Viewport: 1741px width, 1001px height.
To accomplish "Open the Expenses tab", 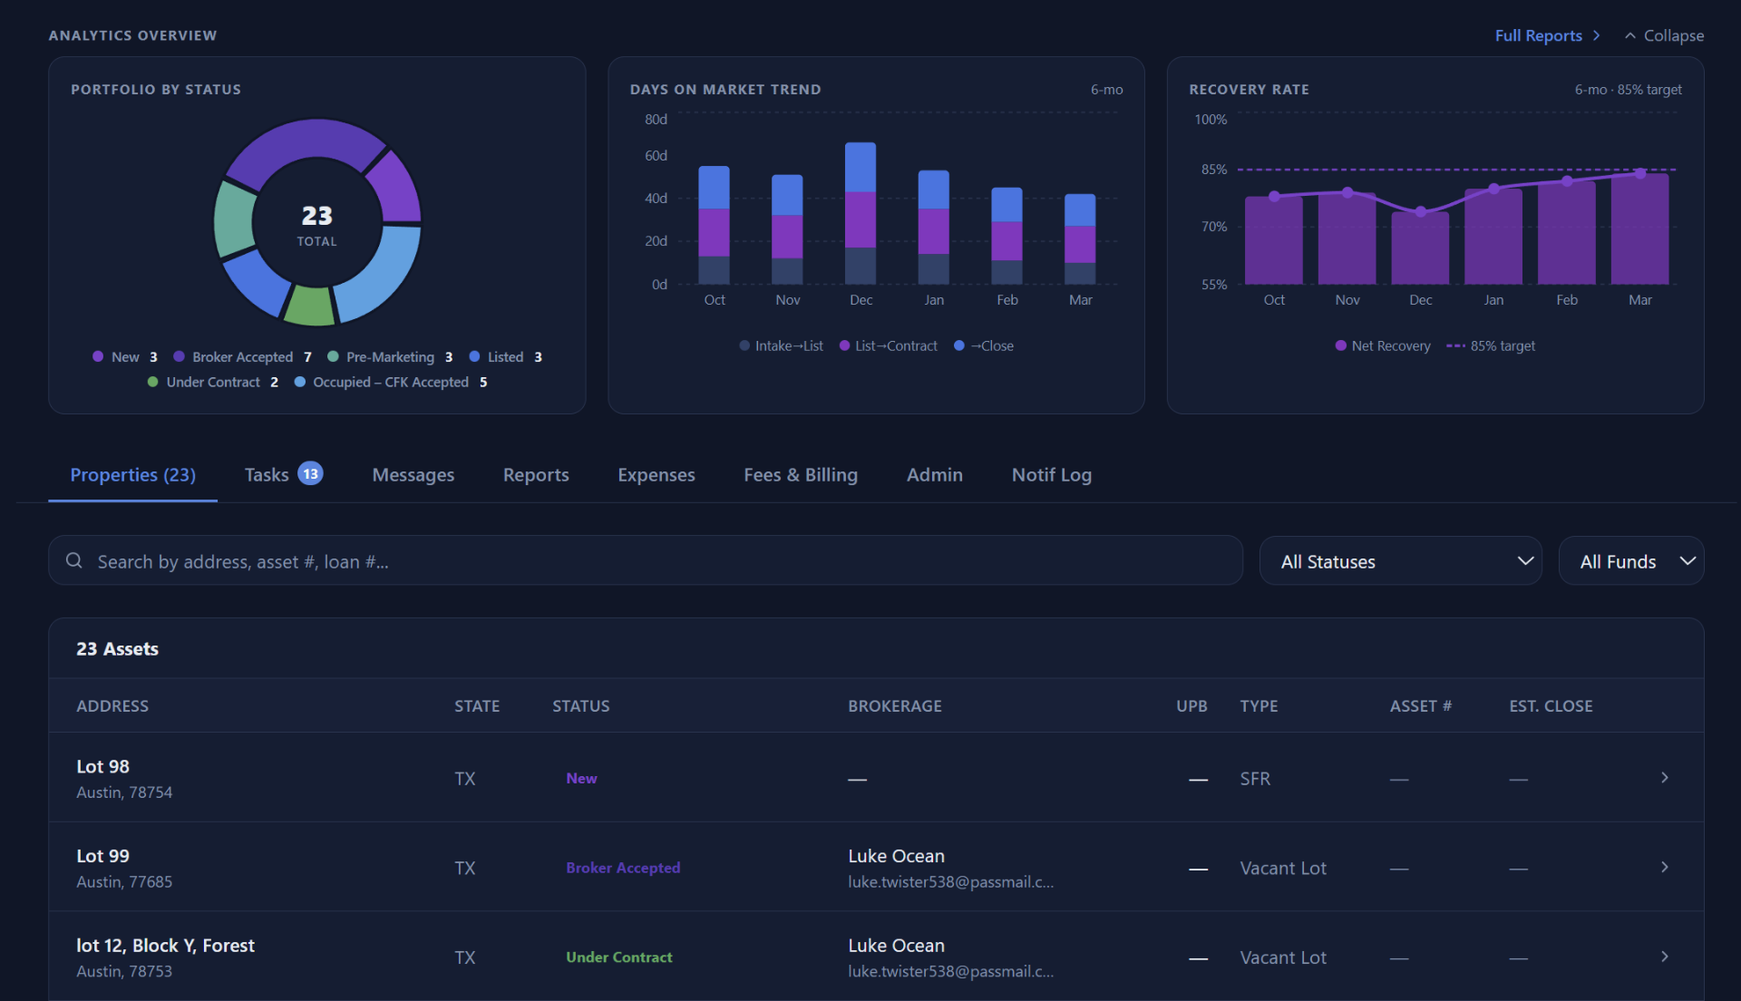I will click(657, 475).
